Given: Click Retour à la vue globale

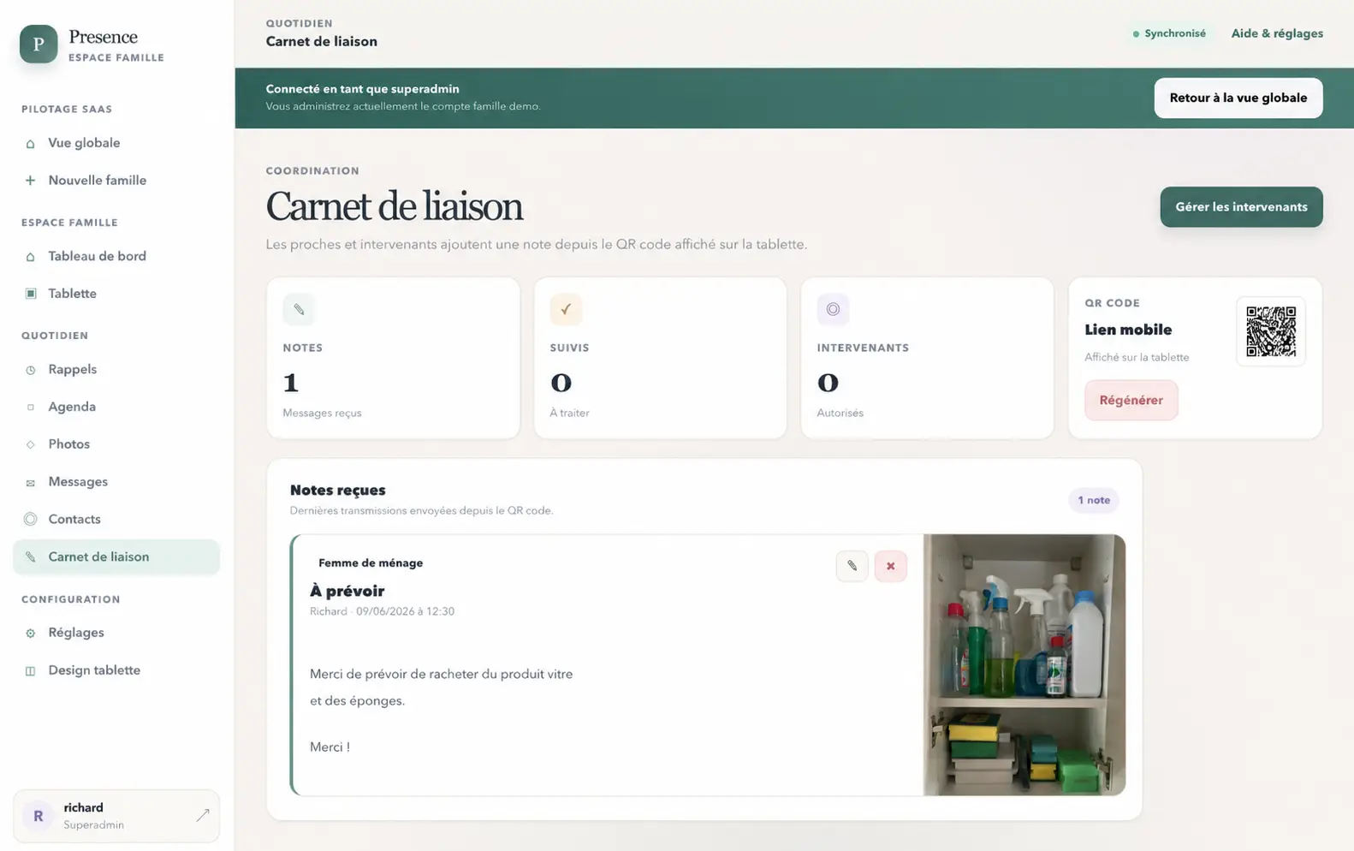Looking at the screenshot, I should click(x=1238, y=98).
